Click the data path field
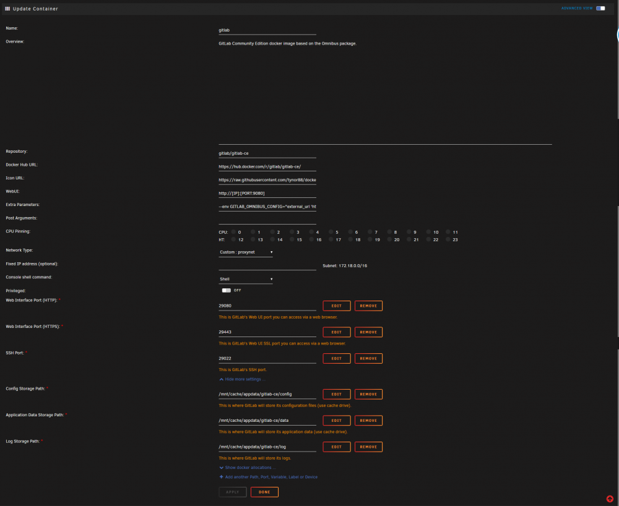This screenshot has height=506, width=619. point(267,421)
